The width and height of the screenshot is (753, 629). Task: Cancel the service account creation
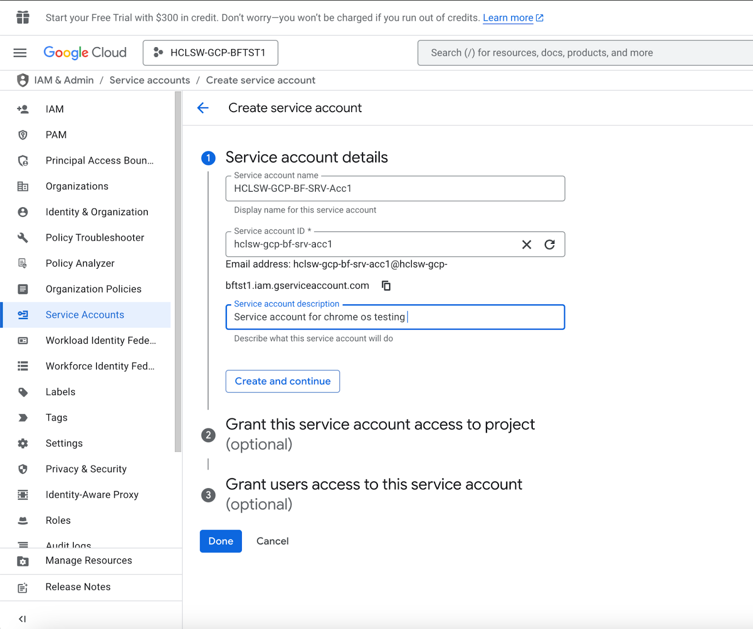(272, 541)
